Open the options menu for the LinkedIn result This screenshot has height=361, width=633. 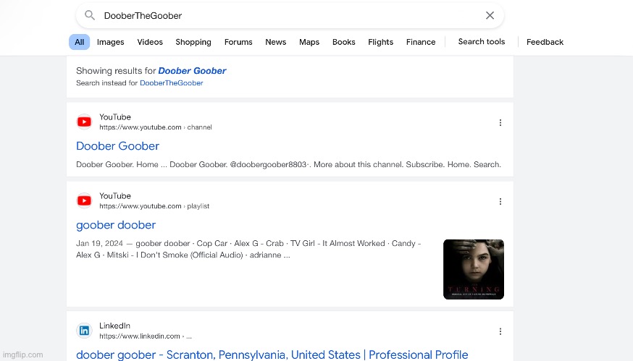[500, 331]
